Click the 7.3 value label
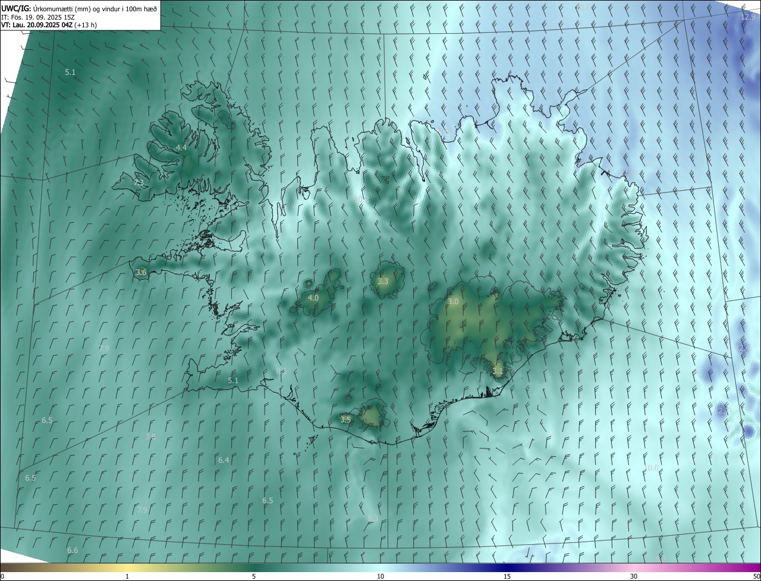This screenshot has height=581, width=761. [139, 182]
